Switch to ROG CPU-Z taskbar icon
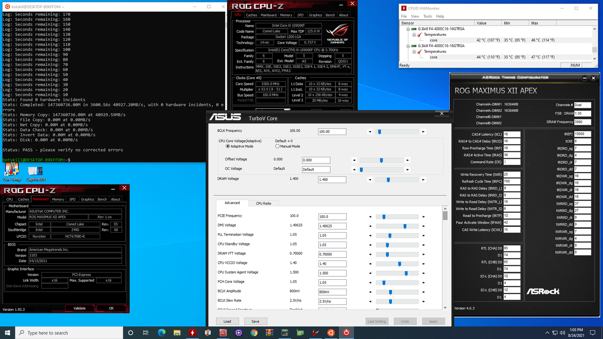The height and width of the screenshot is (339, 603). 223,332
